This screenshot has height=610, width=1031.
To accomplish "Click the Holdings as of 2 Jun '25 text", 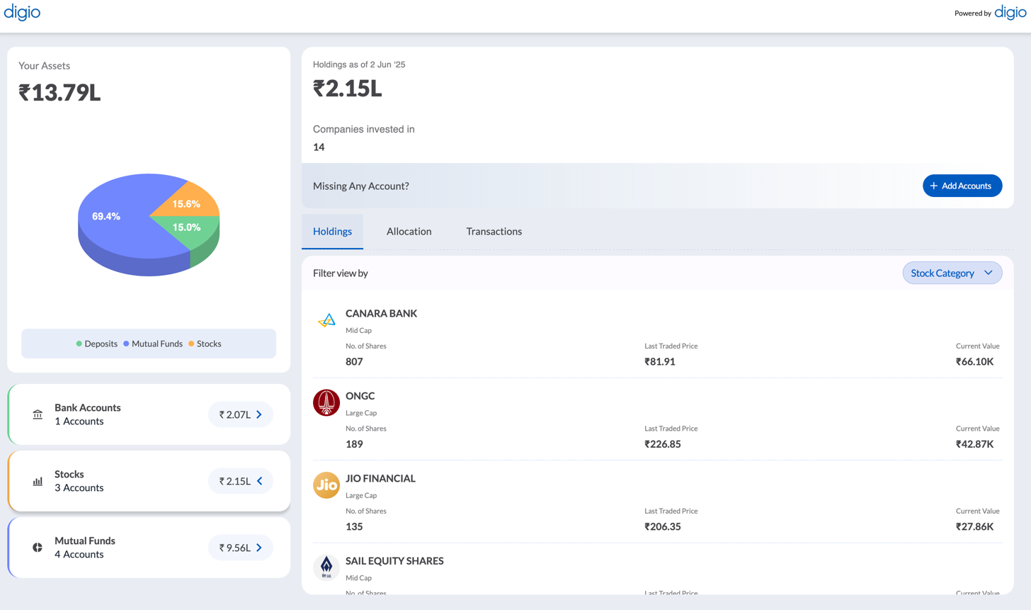I will pyautogui.click(x=359, y=64).
